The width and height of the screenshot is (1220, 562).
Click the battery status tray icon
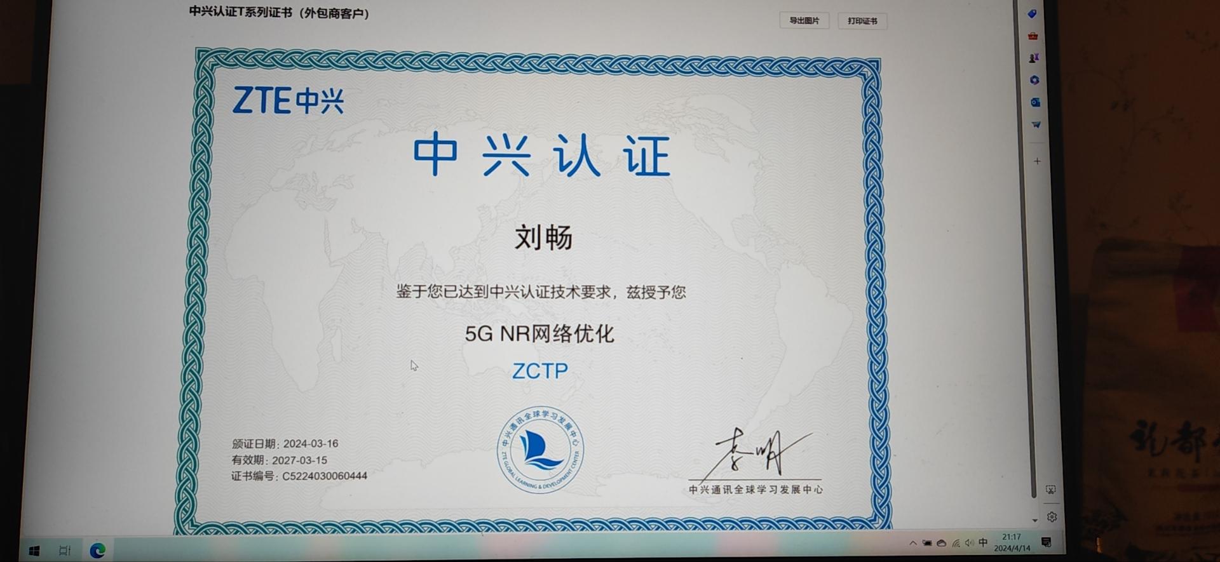pyautogui.click(x=928, y=543)
